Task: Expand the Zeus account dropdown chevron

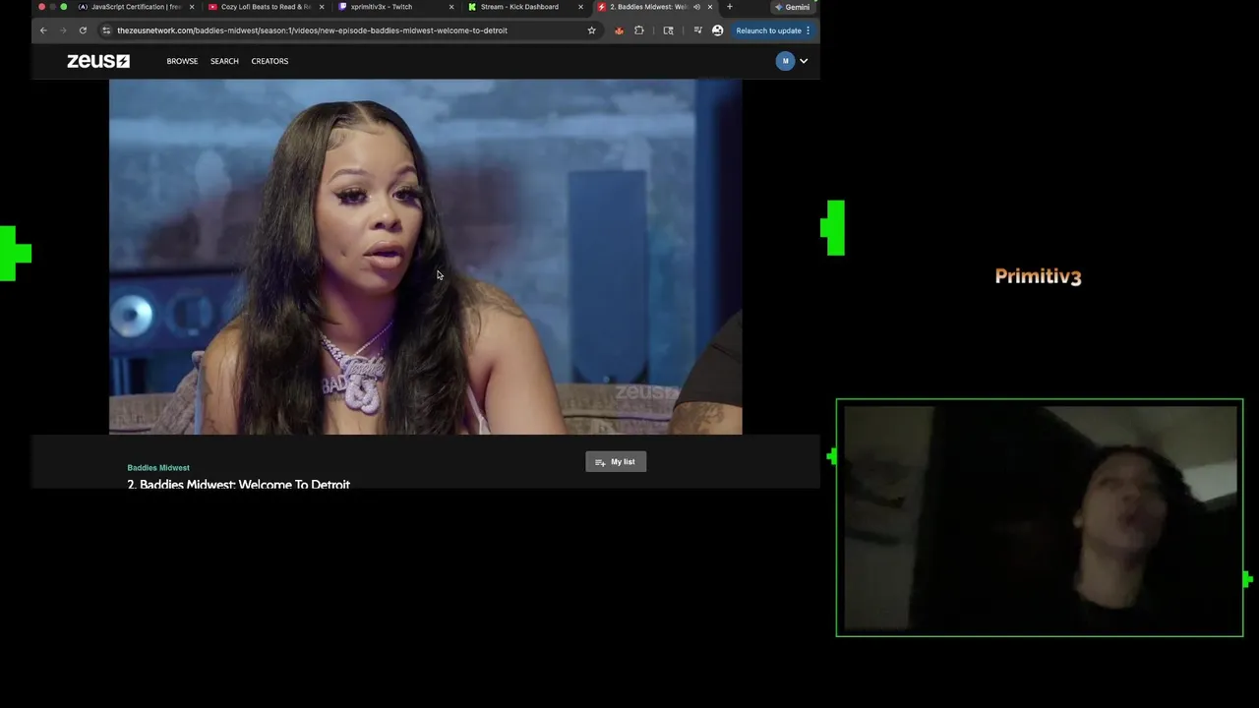Action: point(804,61)
